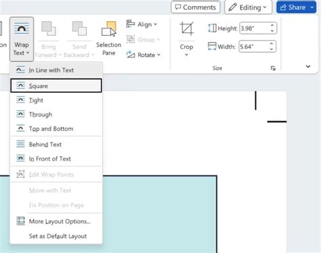Screen dimensions: 321x253
Task: Click the In Line with Text icon
Action: pos(20,70)
